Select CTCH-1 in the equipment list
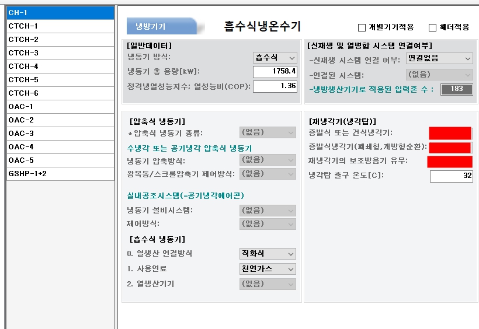The width and height of the screenshot is (479, 329). (x=60, y=26)
